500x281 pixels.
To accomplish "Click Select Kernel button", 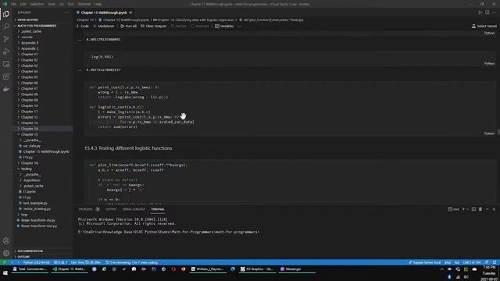I will [484, 26].
